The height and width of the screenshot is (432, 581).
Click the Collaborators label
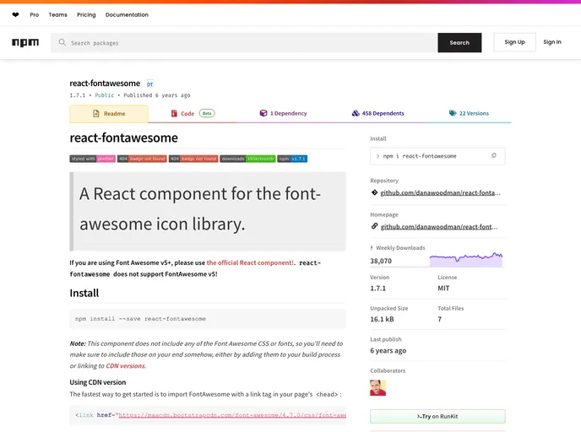388,370
